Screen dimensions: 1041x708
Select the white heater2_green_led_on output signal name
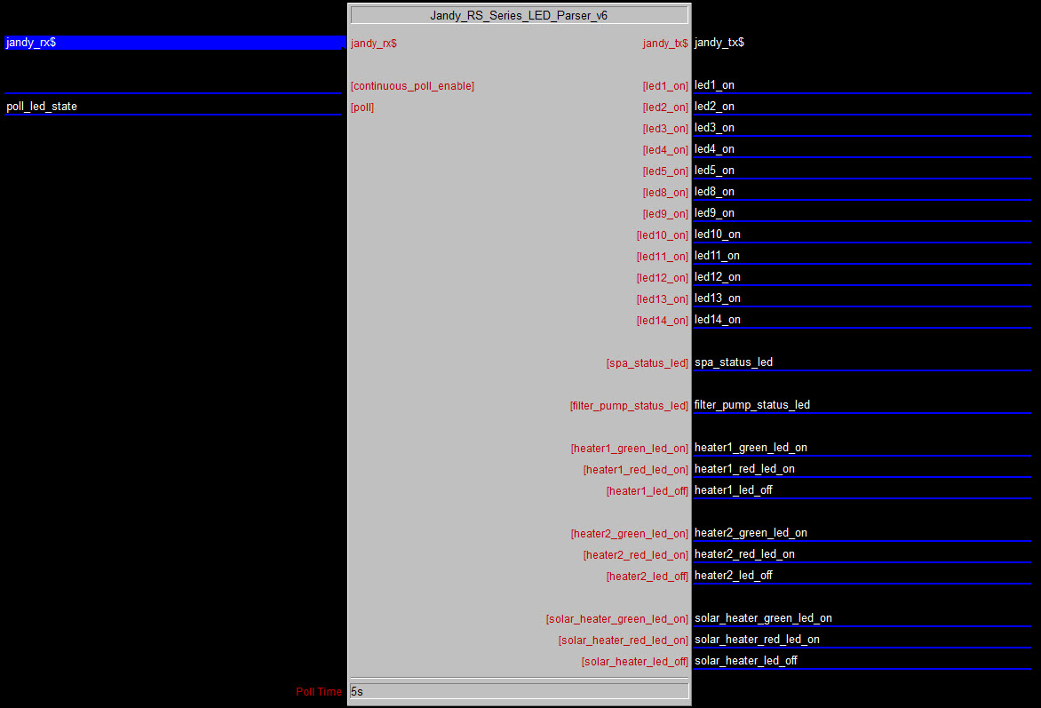(x=751, y=533)
